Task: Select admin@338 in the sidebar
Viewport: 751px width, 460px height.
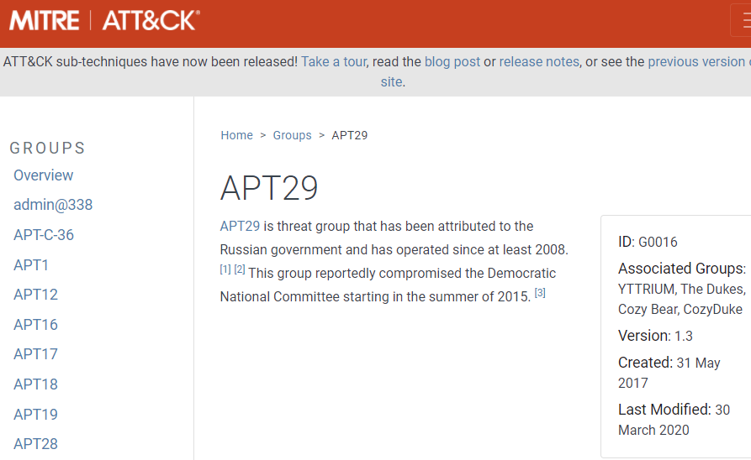Action: click(53, 205)
